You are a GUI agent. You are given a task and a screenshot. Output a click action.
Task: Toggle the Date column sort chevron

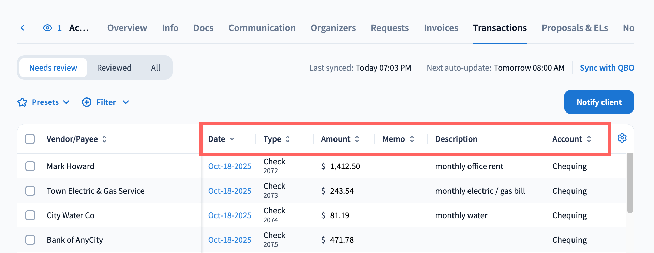pos(232,139)
